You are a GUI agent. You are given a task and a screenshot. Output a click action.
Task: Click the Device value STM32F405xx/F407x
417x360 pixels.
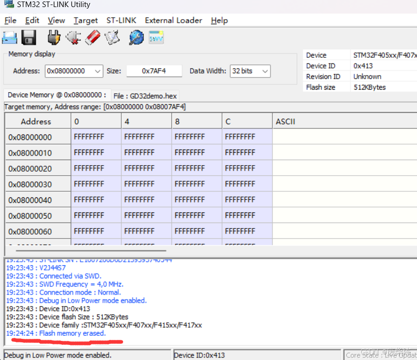click(x=385, y=55)
